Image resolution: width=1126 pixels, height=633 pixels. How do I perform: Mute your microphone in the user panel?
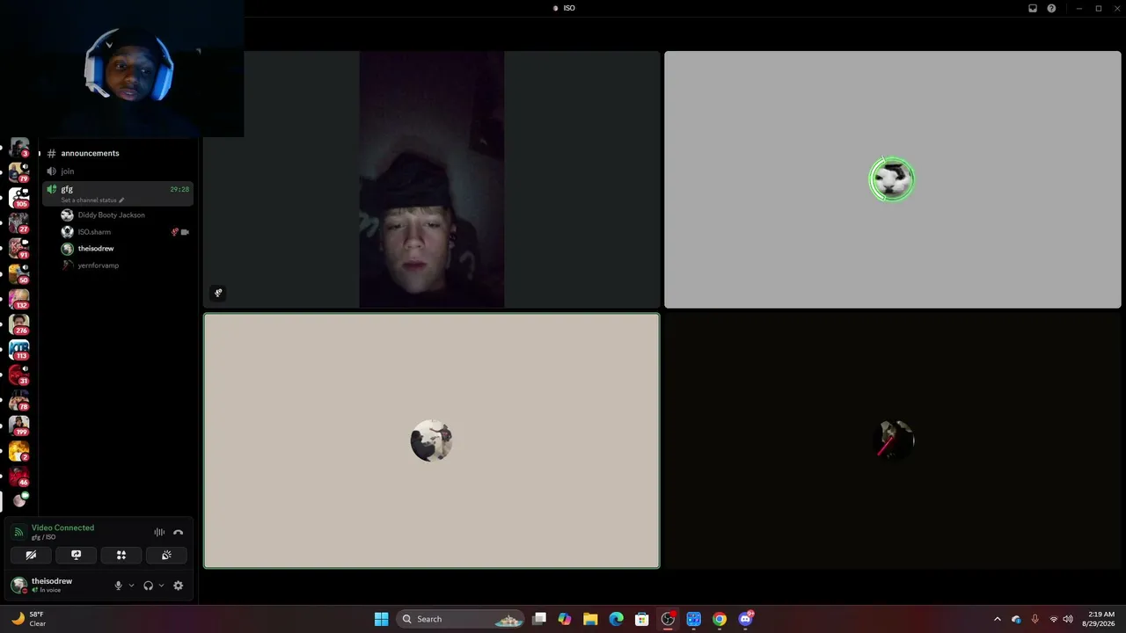[118, 586]
